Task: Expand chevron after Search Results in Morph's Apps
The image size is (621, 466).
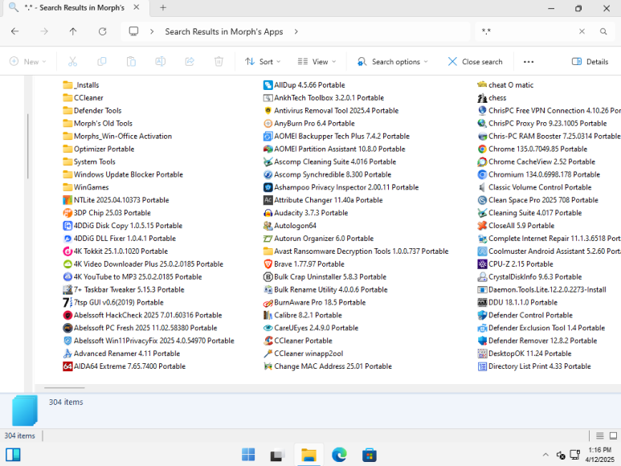Action: 296,31
